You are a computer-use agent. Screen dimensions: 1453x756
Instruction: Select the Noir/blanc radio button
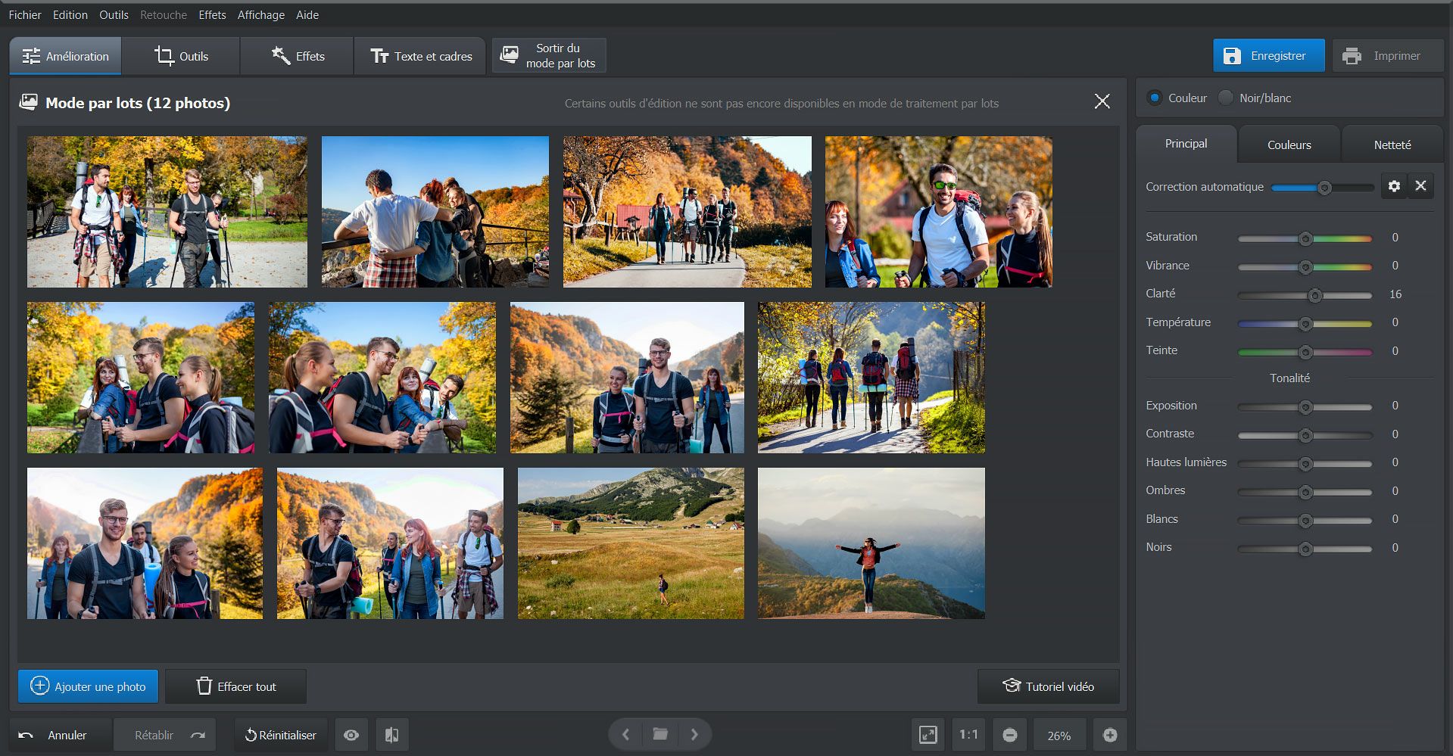(1226, 98)
